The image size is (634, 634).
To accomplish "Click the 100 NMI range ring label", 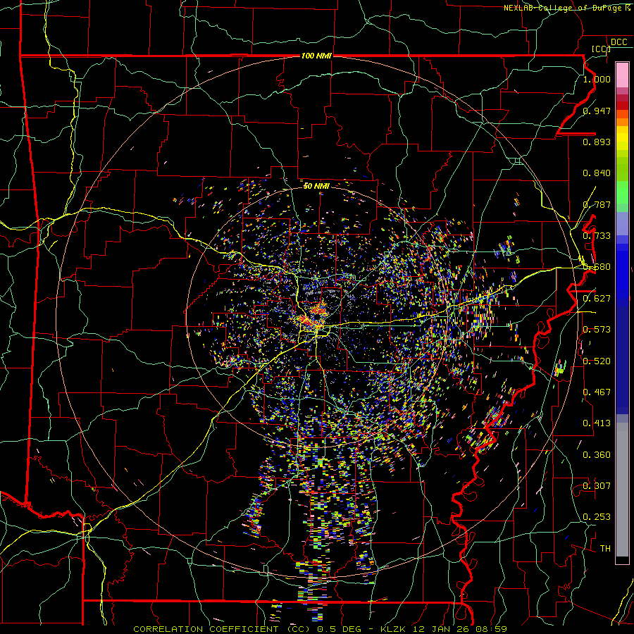I will click(316, 56).
